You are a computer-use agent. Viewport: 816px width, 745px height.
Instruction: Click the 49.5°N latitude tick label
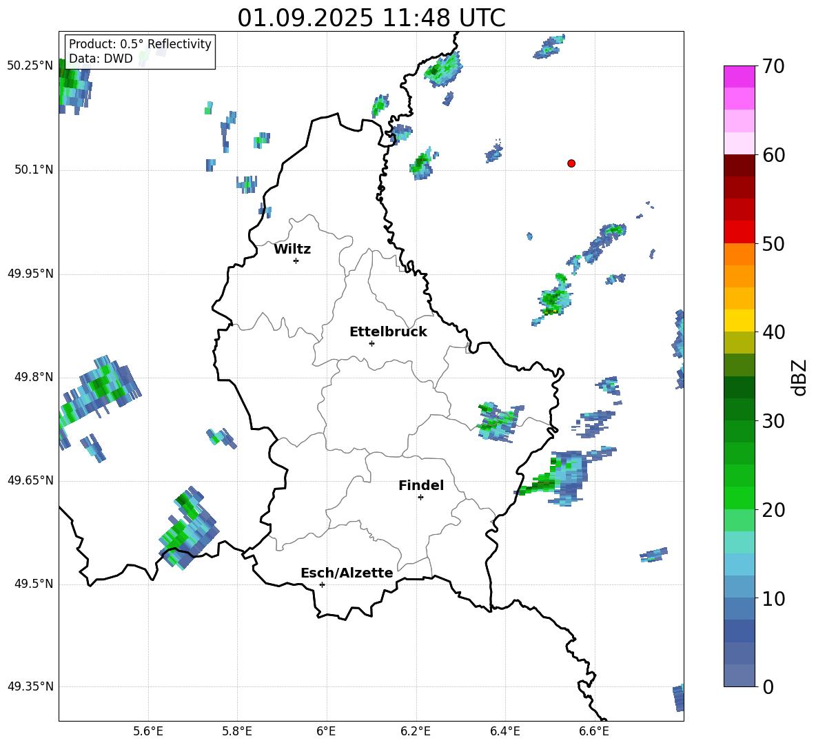[x=33, y=584]
